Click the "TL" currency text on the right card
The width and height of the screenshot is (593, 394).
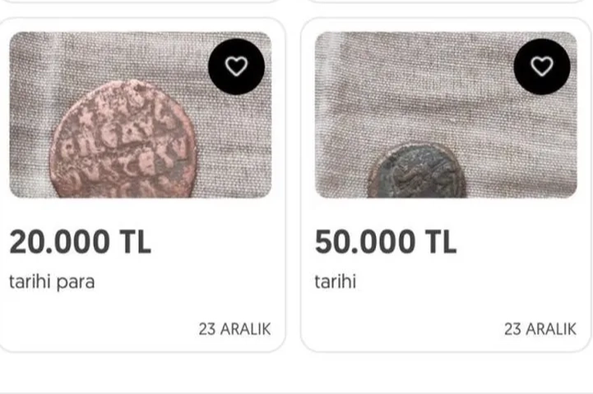click(x=441, y=242)
